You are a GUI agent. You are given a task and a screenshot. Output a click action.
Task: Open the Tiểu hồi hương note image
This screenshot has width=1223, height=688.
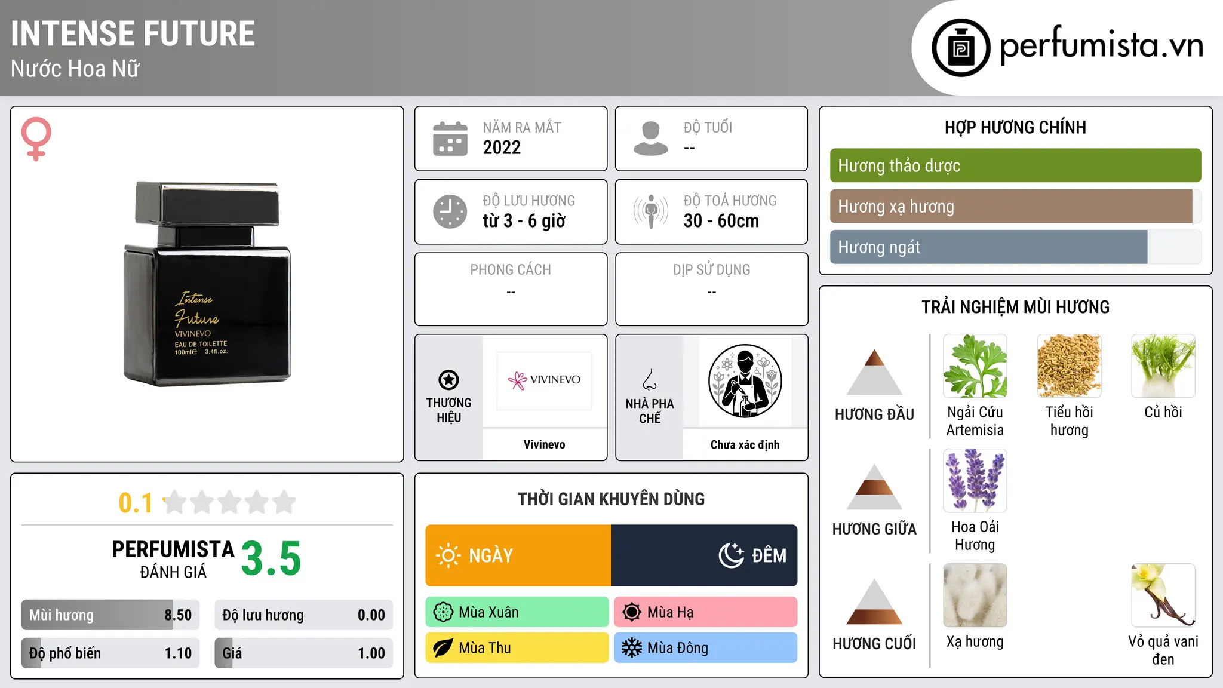(x=1070, y=366)
